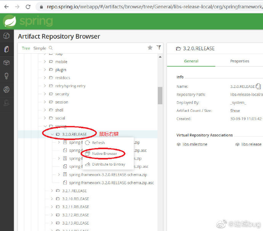Copy name using clipboard icon beside 3.2.0.RELEASE
Image resolution: width=263 pixels, height=231 pixels.
[258, 86]
